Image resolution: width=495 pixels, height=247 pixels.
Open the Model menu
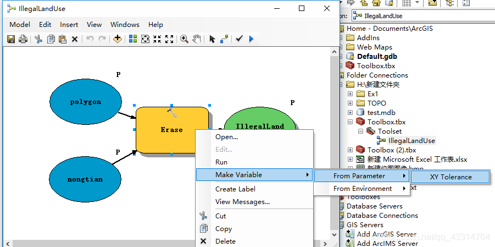(20, 25)
